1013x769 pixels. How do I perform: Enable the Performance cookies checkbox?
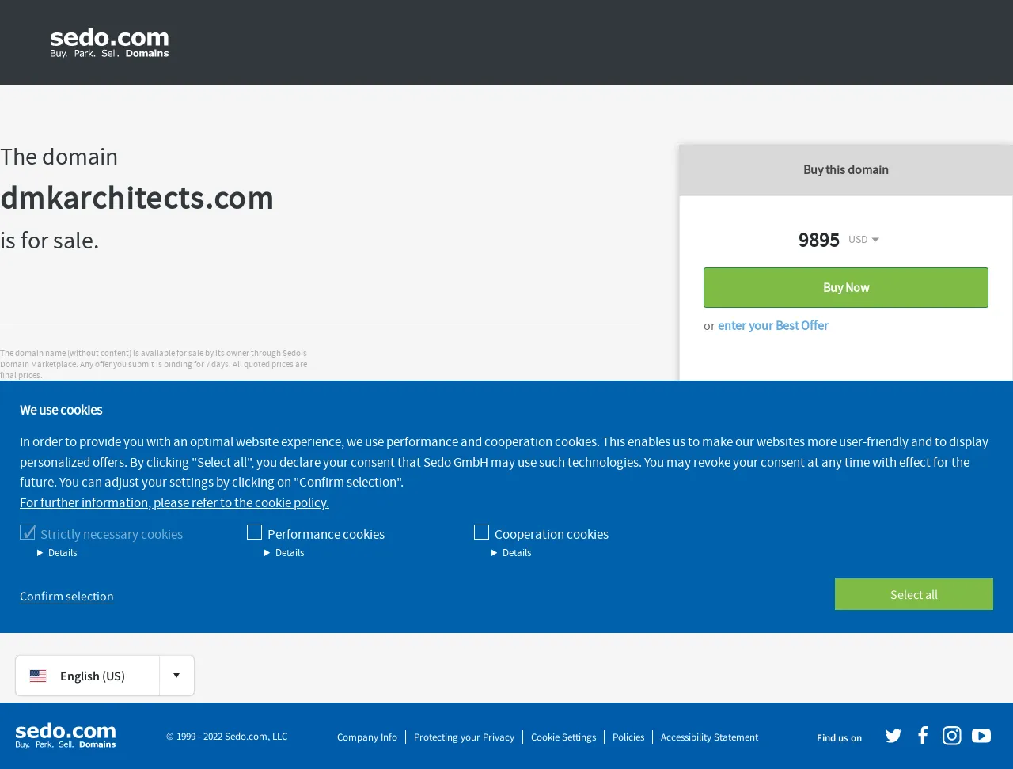[254, 532]
